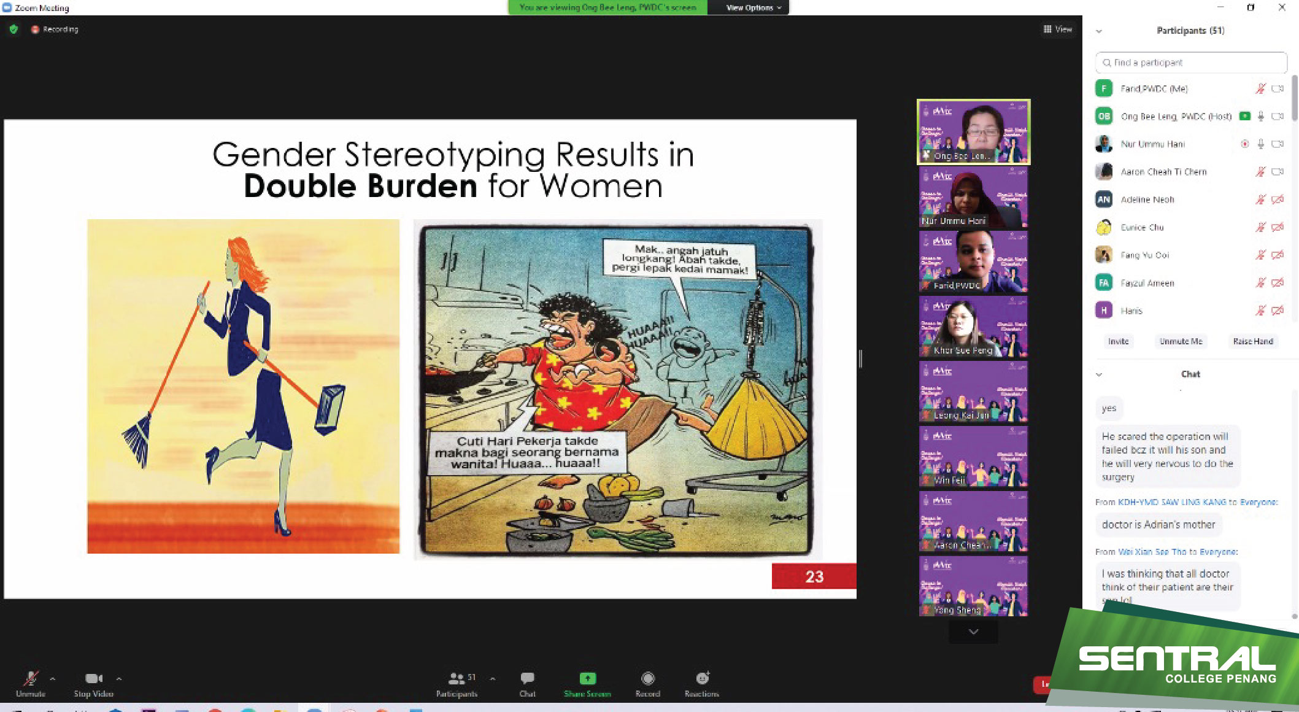Collapse the Chat panel chevron
The image size is (1299, 712).
pos(1099,374)
